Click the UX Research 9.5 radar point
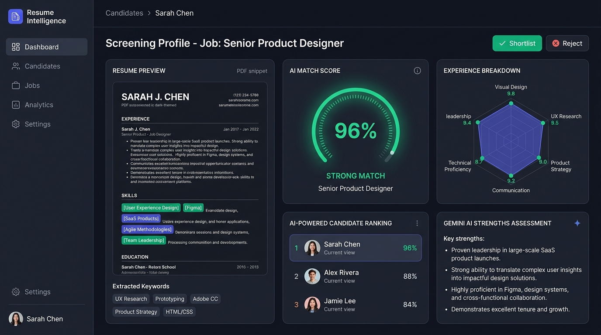601x335 pixels. pyautogui.click(x=543, y=123)
